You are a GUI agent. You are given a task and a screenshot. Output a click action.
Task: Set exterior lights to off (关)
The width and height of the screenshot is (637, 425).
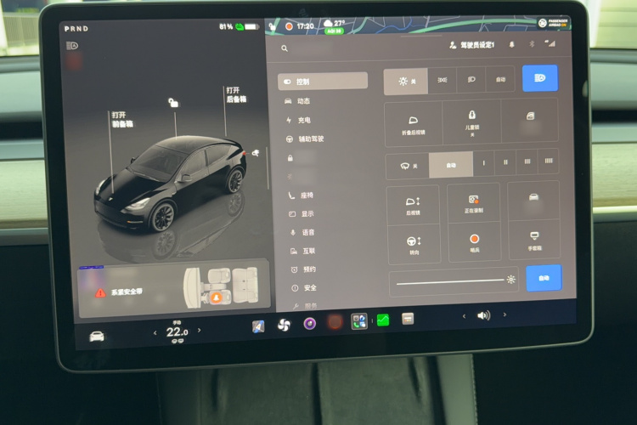(x=406, y=82)
